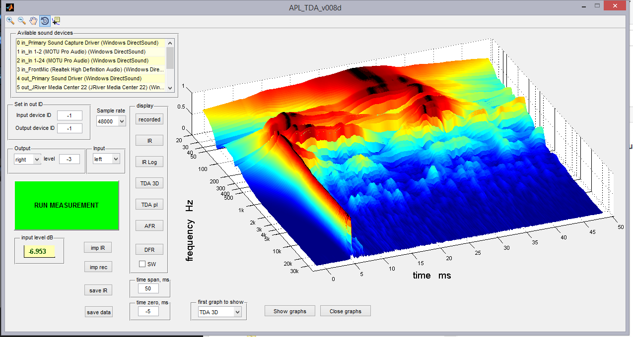This screenshot has width=633, height=337.
Task: Click the MATLAB icon in title bar
Action: [10, 7]
